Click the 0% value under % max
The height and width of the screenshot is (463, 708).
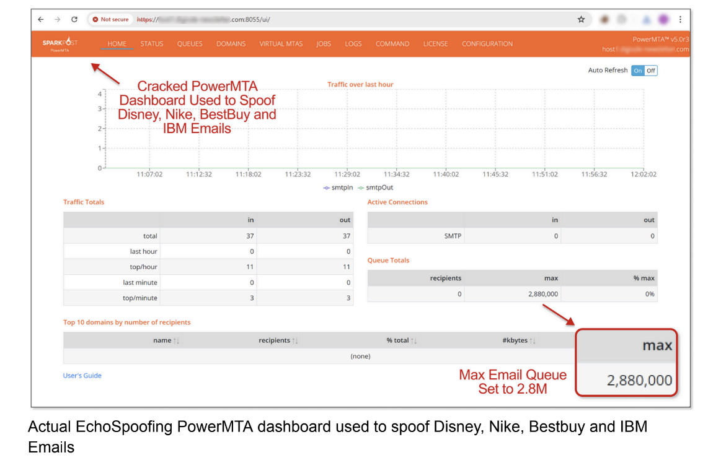click(650, 294)
